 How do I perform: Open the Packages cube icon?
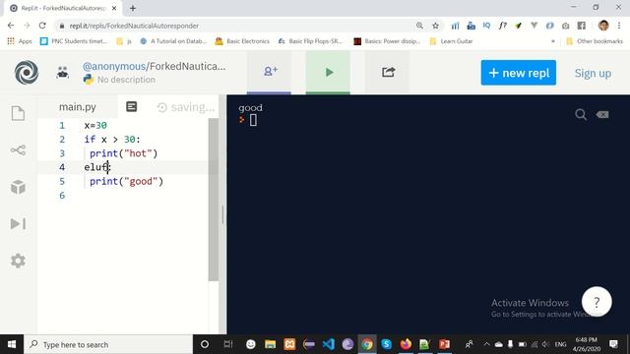18,187
